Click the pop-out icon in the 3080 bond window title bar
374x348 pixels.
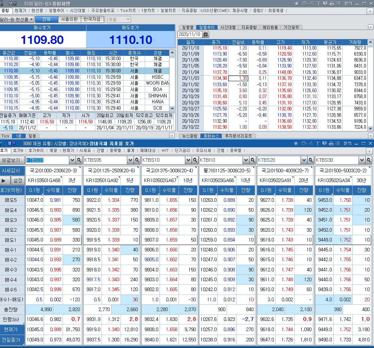pos(304,143)
